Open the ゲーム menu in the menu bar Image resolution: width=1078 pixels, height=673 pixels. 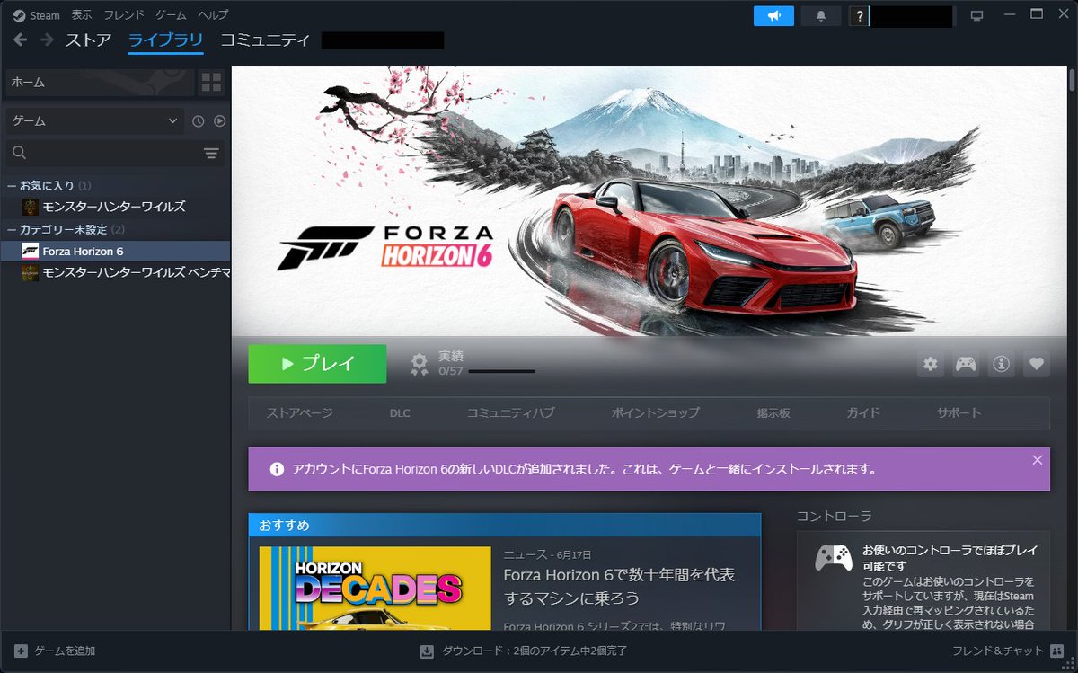coord(171,15)
